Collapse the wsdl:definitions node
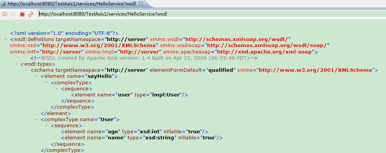386x153 pixels. coord(6,39)
